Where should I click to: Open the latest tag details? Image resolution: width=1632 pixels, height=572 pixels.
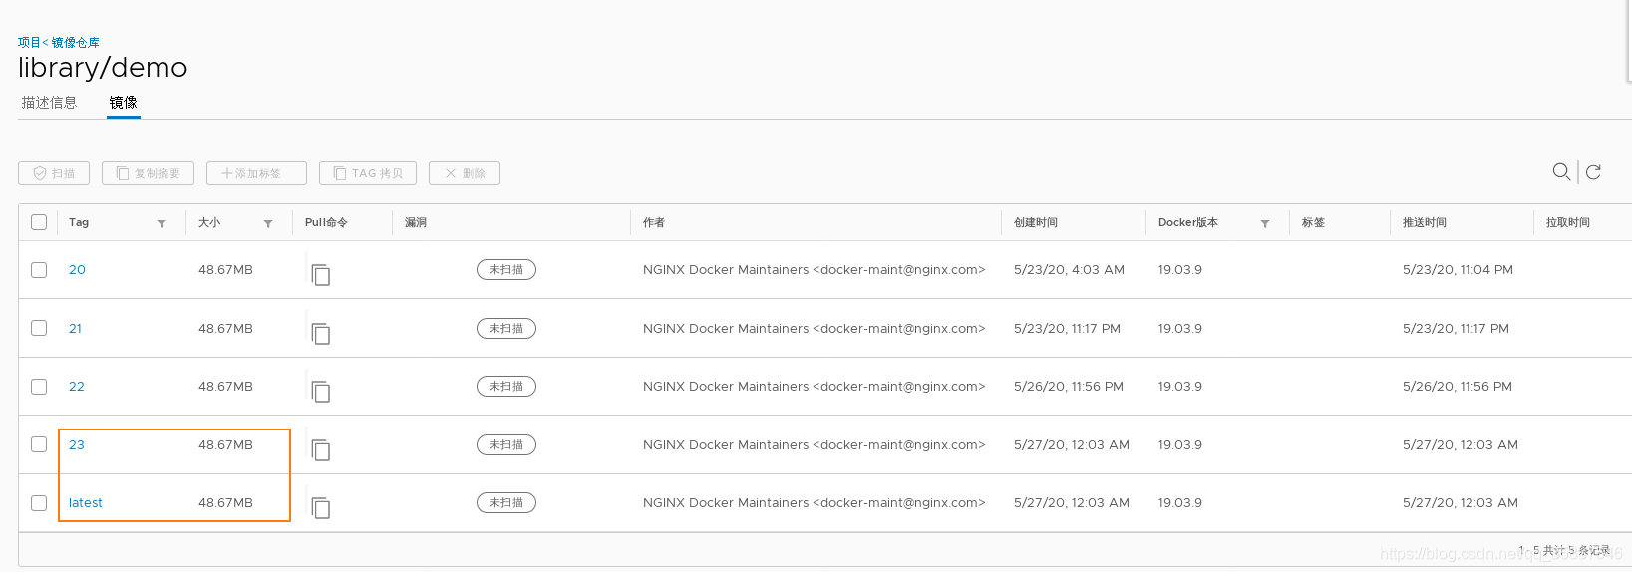click(x=86, y=503)
